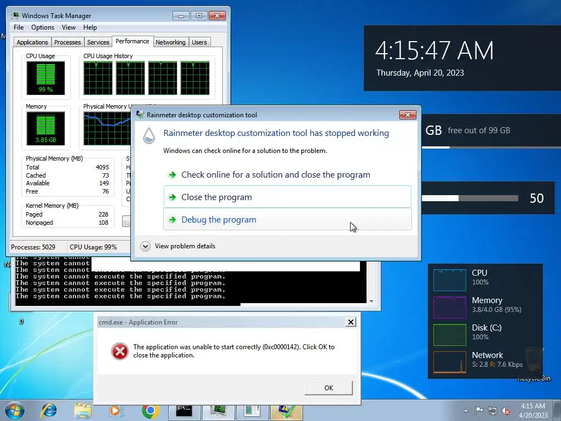Image resolution: width=561 pixels, height=421 pixels.
Task: Switch to Task Manager taskbar button
Action: (x=218, y=411)
